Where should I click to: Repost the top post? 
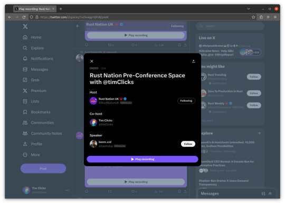coord(111,45)
